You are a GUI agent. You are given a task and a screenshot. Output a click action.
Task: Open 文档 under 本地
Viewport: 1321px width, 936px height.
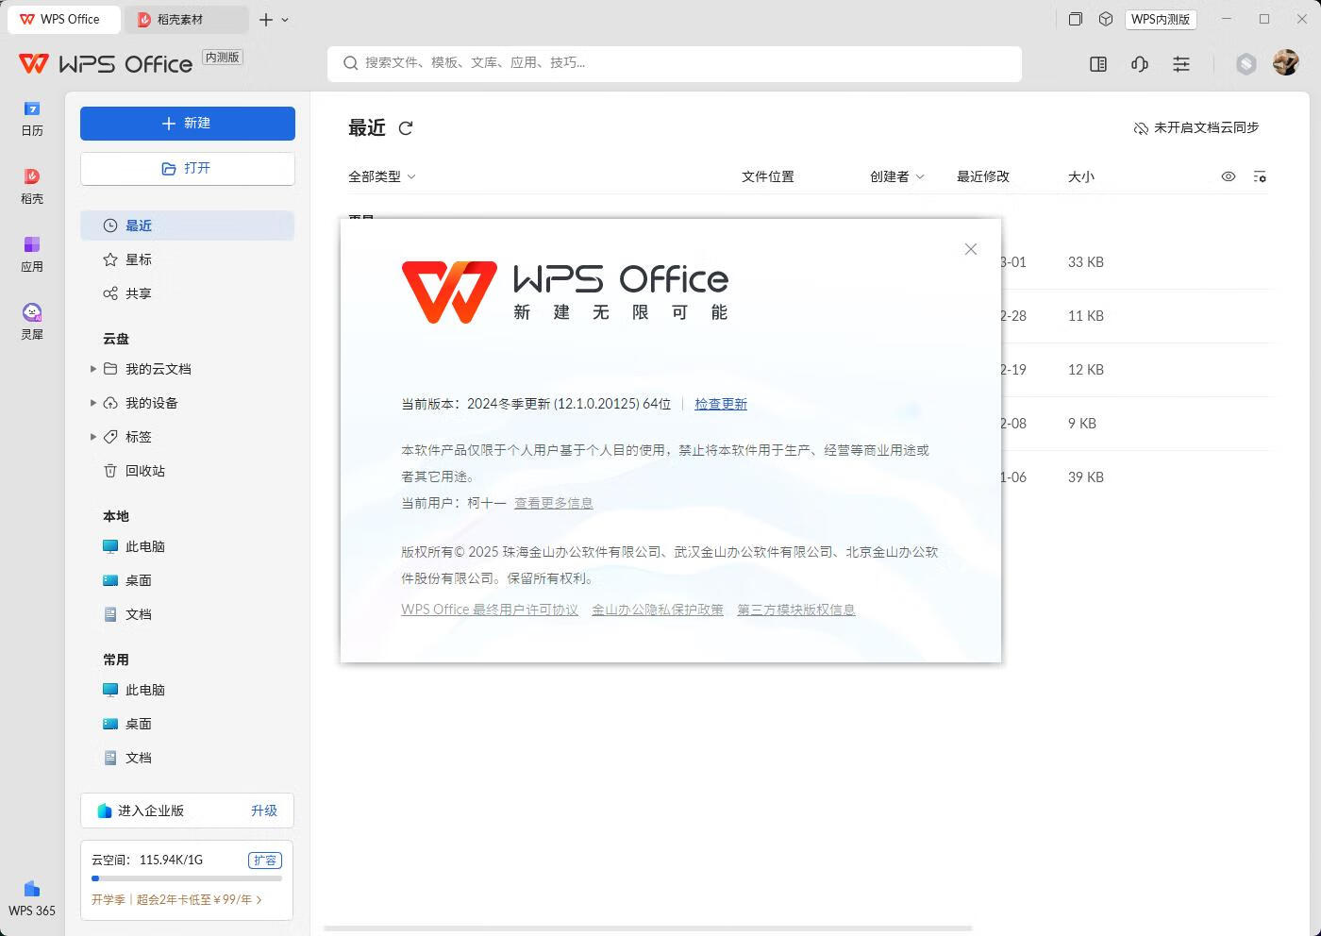click(188, 614)
